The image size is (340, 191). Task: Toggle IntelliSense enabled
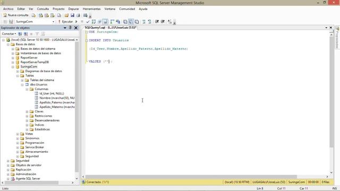coord(105,22)
